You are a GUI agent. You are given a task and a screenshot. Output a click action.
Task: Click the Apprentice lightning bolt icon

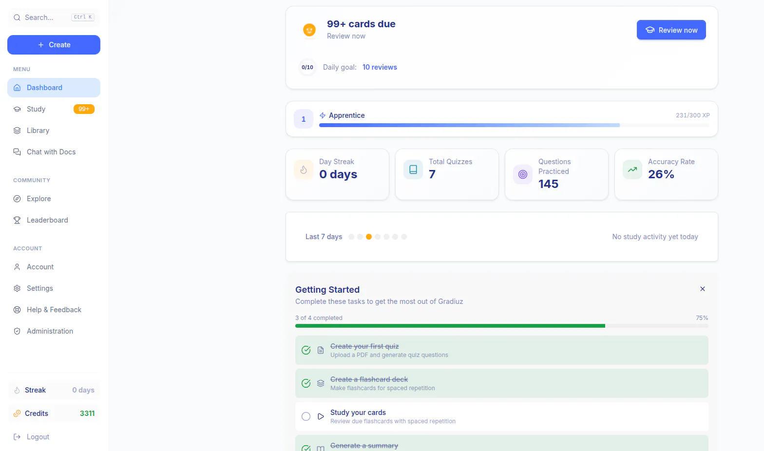tap(323, 115)
